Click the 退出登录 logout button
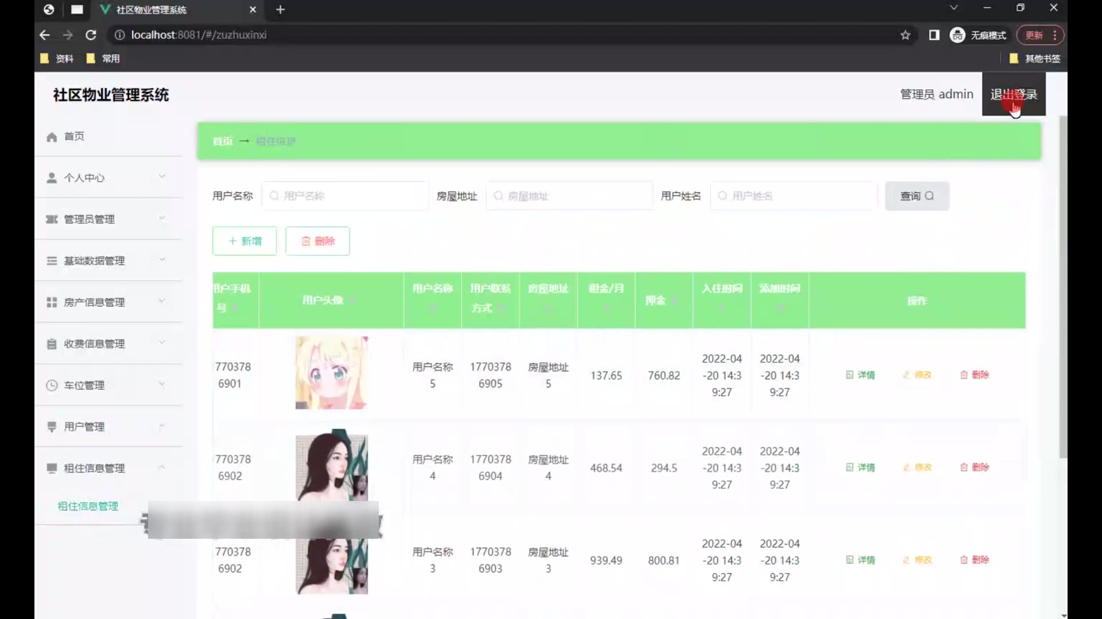The width and height of the screenshot is (1102, 619). point(1013,95)
